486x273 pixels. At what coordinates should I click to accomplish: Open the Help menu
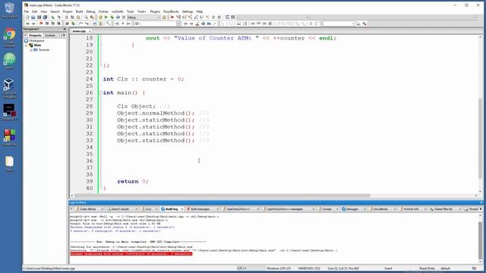(199, 11)
